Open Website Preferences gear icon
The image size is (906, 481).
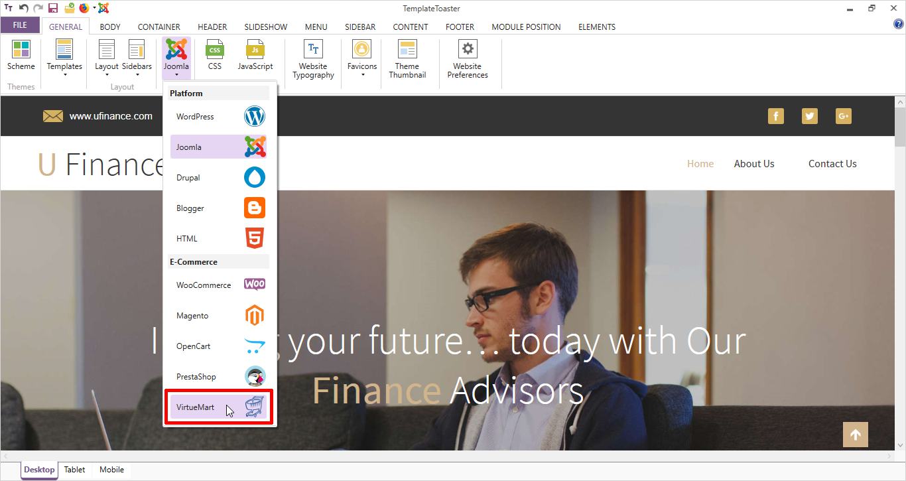(468, 50)
